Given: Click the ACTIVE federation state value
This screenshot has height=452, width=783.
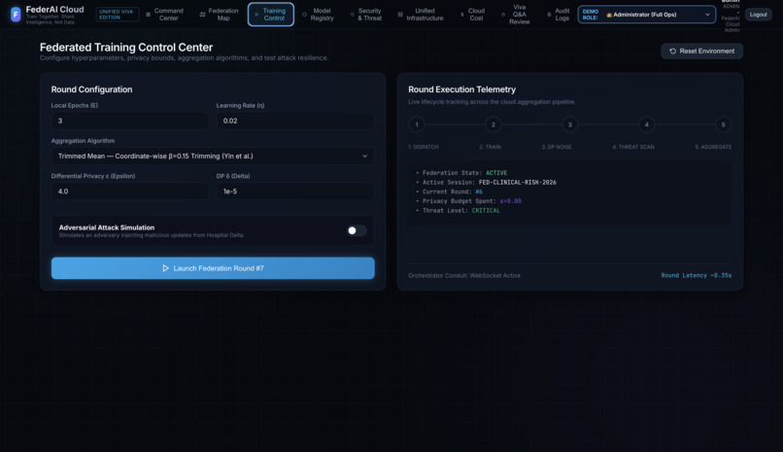Looking at the screenshot, I should pos(496,173).
